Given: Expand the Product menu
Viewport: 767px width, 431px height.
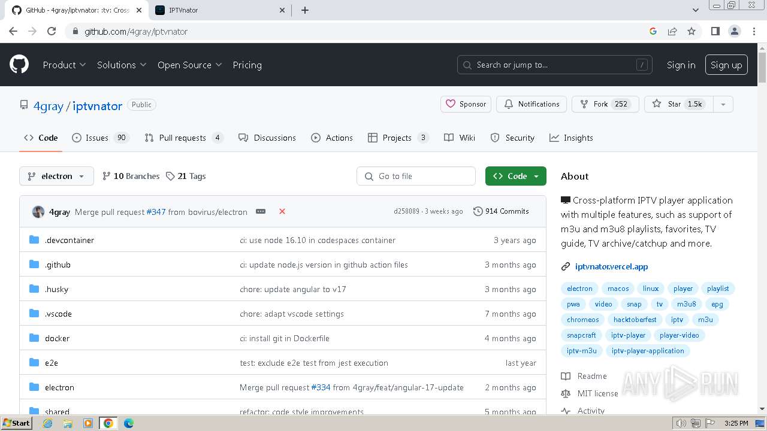Looking at the screenshot, I should [64, 65].
